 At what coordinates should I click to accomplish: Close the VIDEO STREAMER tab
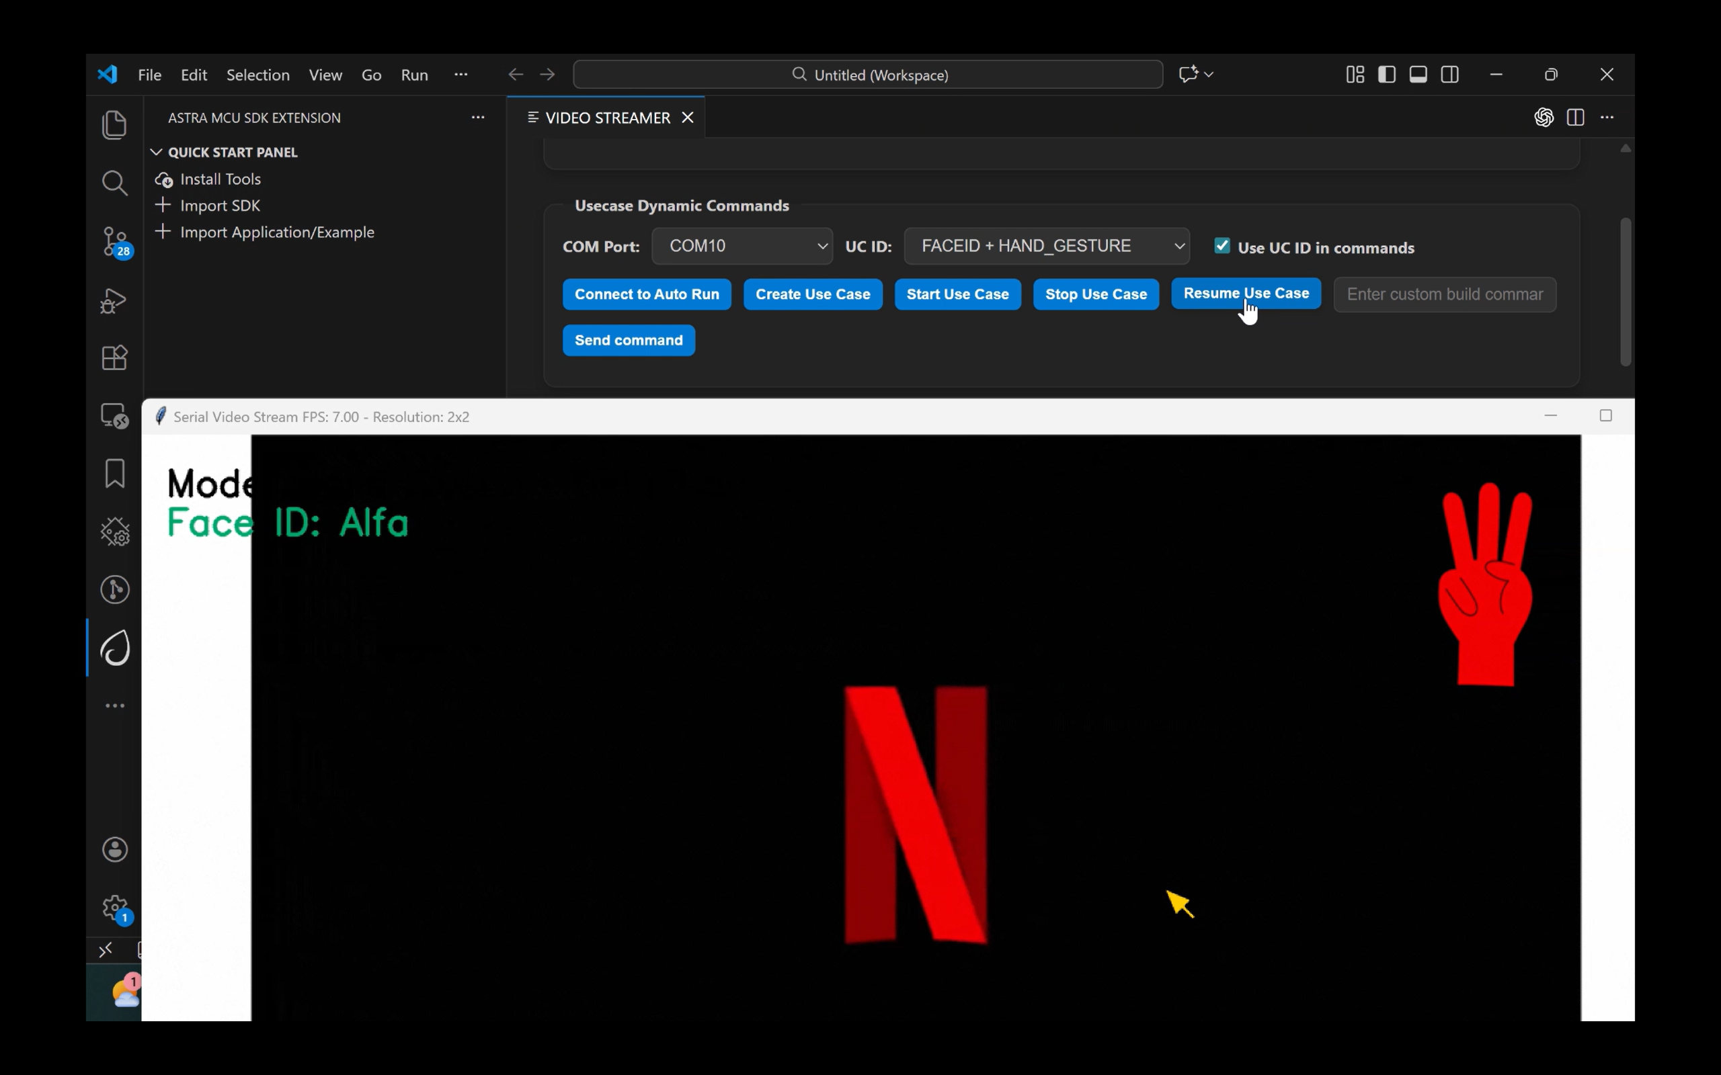688,118
